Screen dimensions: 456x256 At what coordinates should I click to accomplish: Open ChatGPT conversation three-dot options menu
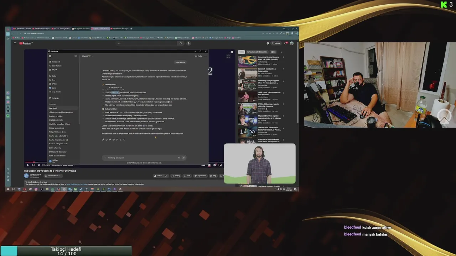pos(206,56)
